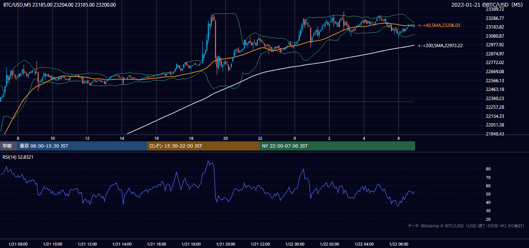Click the 東京 08:00-15:30 JST session bar
Viewport: 529px width, 248px height.
pos(82,146)
